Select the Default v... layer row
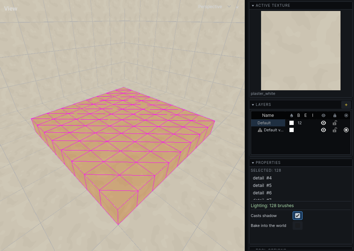 (x=301, y=130)
